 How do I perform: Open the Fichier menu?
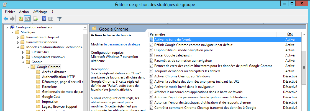pos(10,12)
